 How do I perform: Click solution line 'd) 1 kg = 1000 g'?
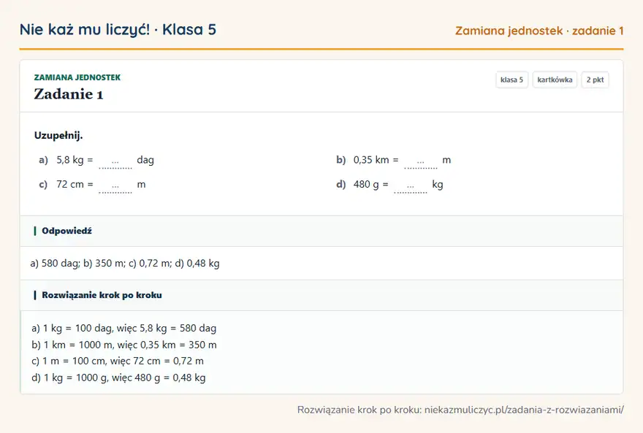(x=118, y=378)
